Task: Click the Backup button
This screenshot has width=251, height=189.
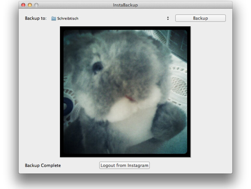Action: [x=200, y=18]
